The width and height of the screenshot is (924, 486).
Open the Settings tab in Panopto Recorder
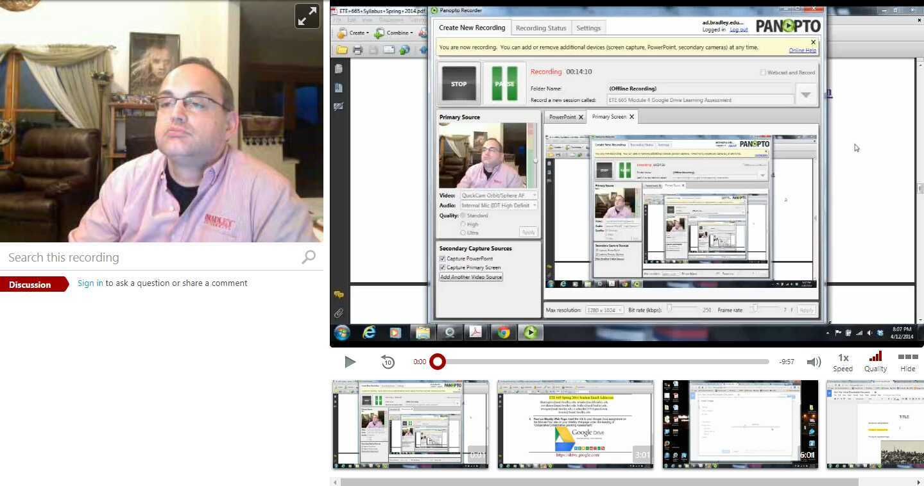pyautogui.click(x=588, y=28)
